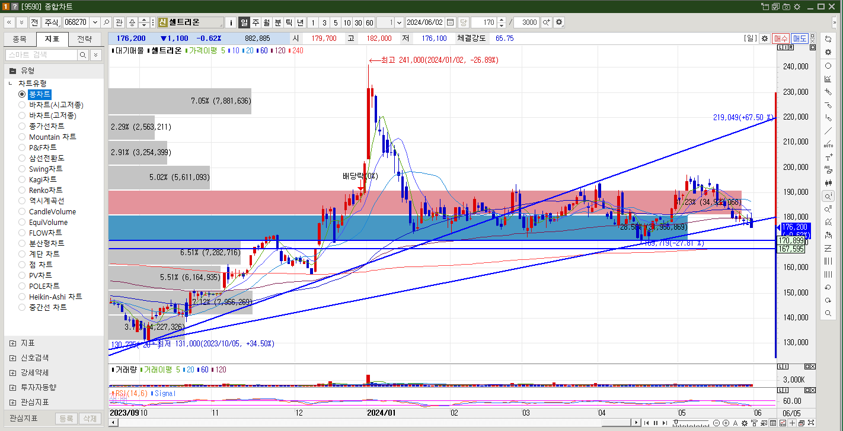The image size is (843, 431).
Task: Select the 일 (daily) period button
Action: coord(244,22)
